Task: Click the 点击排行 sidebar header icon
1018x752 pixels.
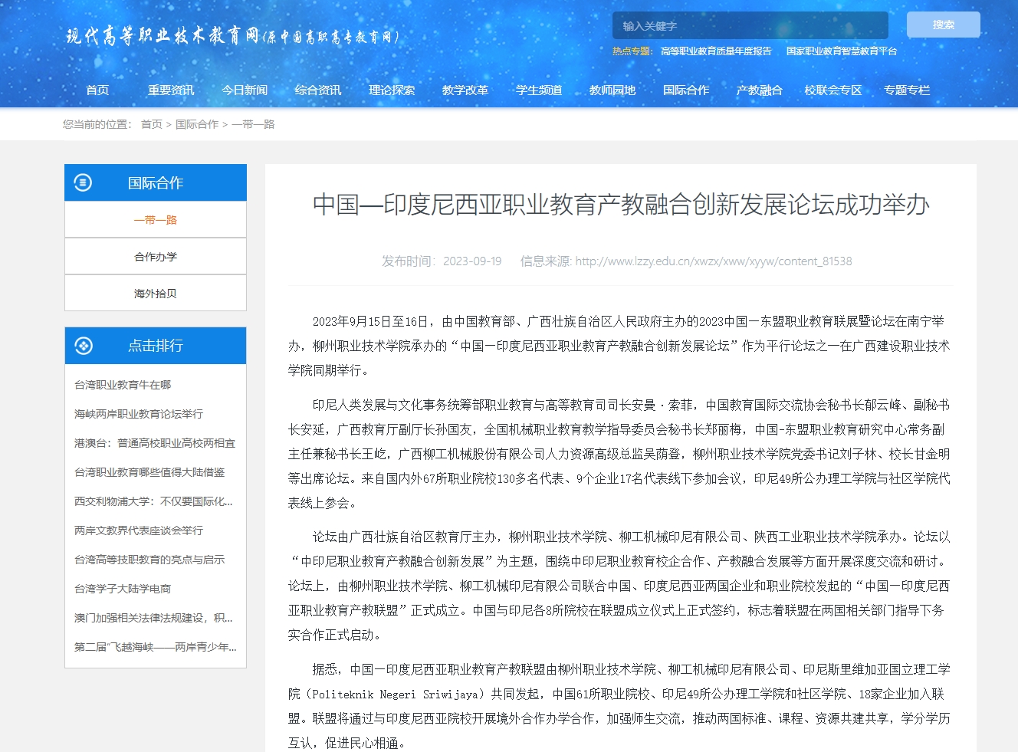Action: (x=83, y=346)
